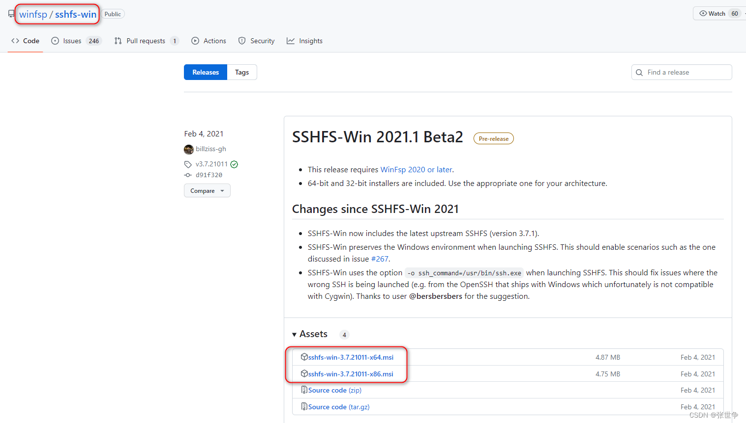Click the Code tab brackets icon
Image resolution: width=746 pixels, height=423 pixels.
(15, 41)
